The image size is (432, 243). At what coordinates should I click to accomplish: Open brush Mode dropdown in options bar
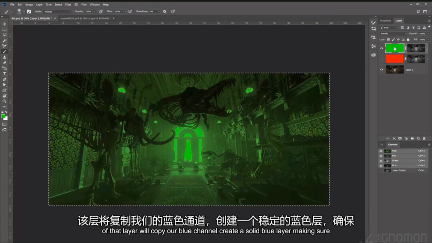click(x=58, y=12)
